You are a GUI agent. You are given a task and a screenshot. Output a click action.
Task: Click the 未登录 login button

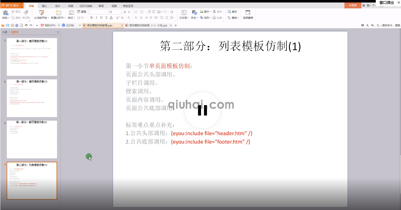pyautogui.click(x=352, y=5)
